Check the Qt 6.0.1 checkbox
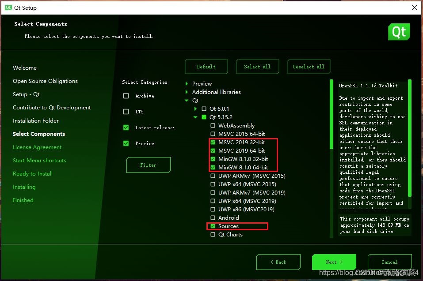 [x=204, y=109]
